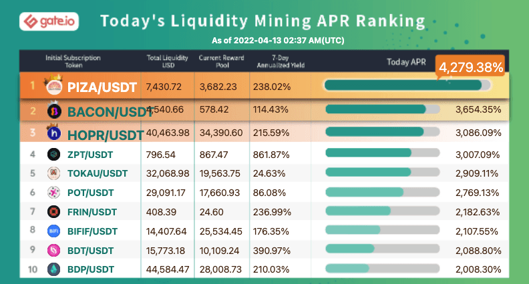
Task: Click the BDT token icon
Action: tap(53, 250)
